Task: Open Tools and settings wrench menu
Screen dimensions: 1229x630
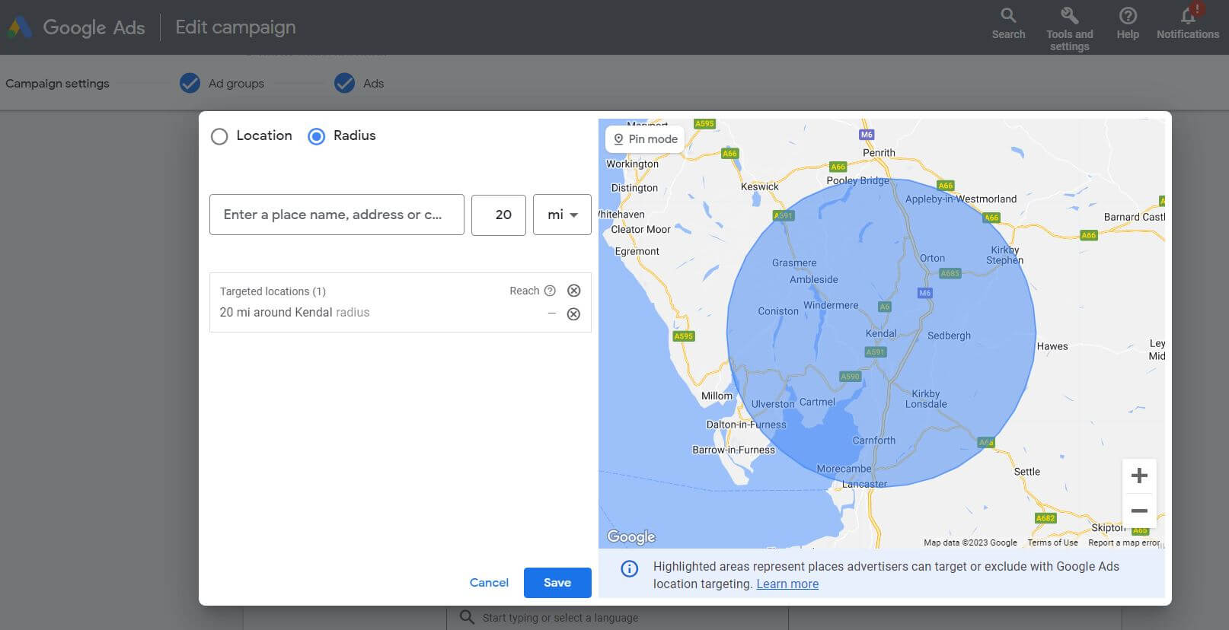Action: pos(1069,29)
